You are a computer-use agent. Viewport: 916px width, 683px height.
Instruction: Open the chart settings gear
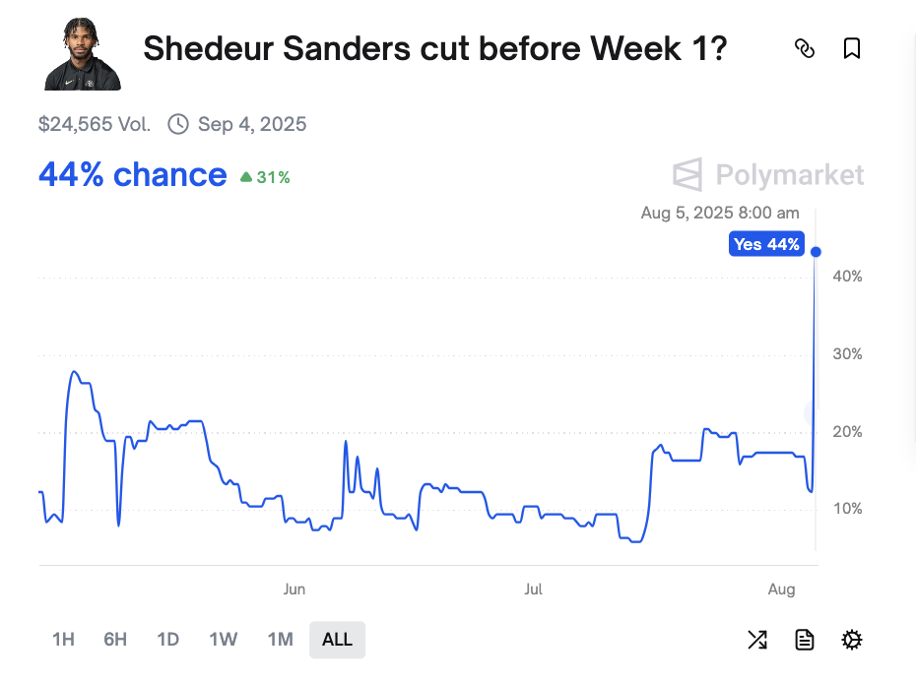click(x=851, y=640)
